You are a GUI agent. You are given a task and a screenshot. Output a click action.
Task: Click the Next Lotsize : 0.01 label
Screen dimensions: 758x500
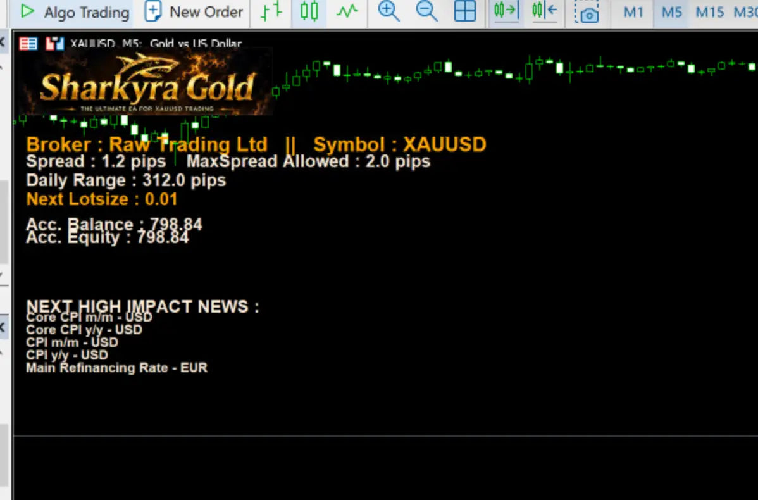pos(101,199)
